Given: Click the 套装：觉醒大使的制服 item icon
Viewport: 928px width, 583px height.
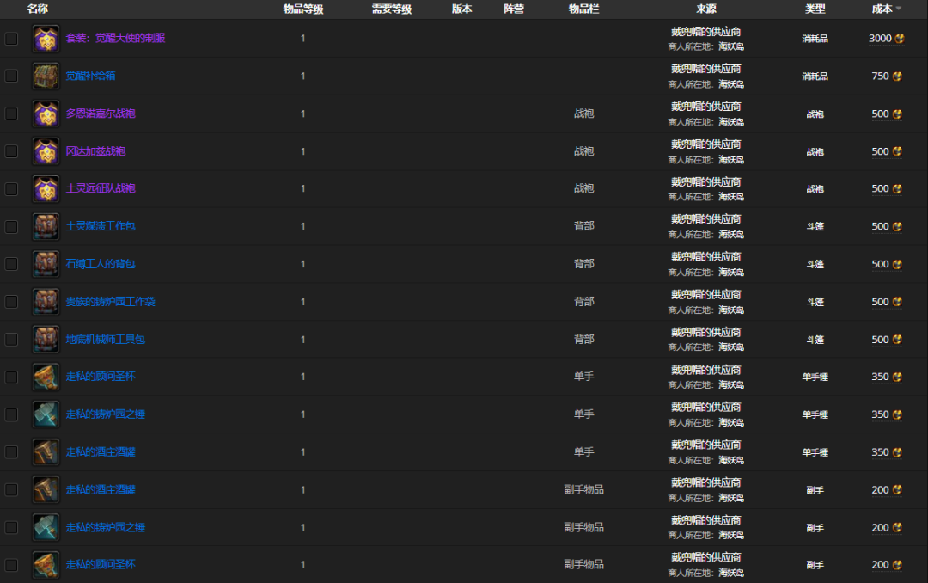Looking at the screenshot, I should point(46,39).
